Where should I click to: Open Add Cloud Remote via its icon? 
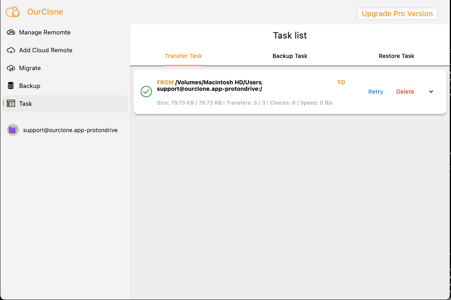click(x=11, y=50)
